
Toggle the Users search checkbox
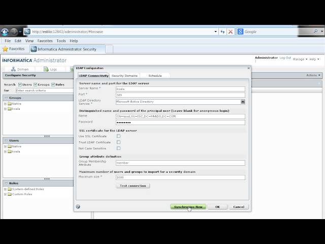pyautogui.click(x=20, y=84)
